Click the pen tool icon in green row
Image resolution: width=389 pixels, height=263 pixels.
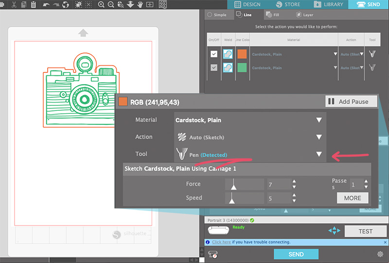tap(372, 68)
